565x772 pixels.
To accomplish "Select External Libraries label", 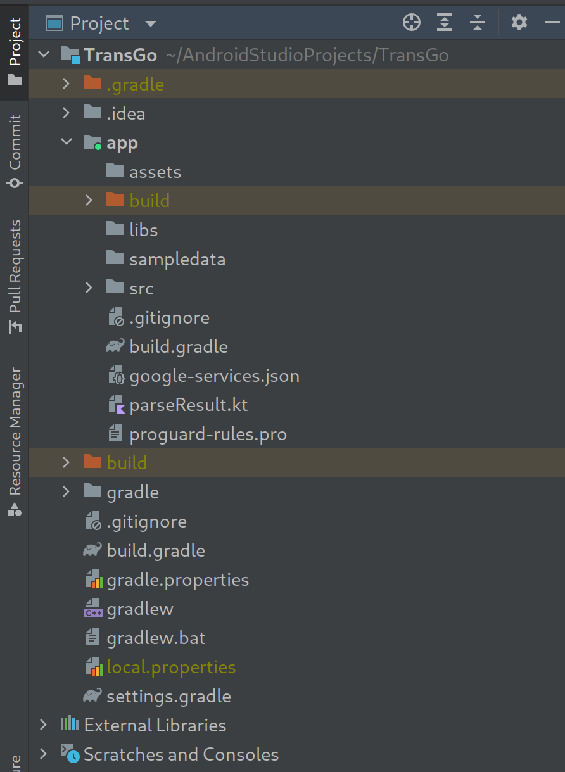I will 155,725.
